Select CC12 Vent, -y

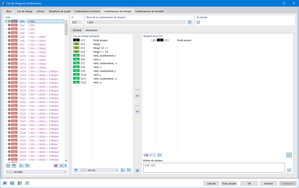[102, 82]
